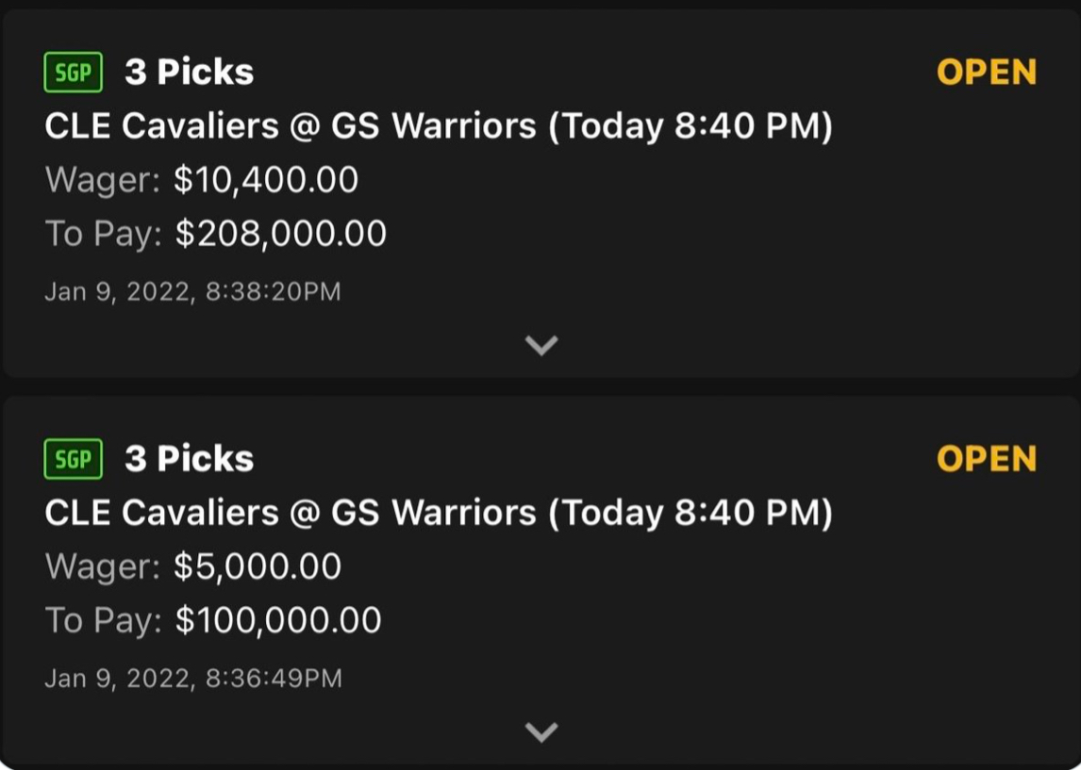The height and width of the screenshot is (770, 1081).
Task: Click timestamp Jan 9, 2022, 8:38:20PM
Action: (192, 291)
